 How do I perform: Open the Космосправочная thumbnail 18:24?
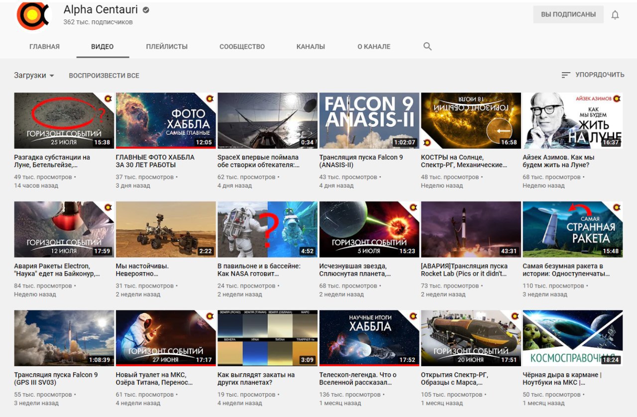(x=573, y=338)
